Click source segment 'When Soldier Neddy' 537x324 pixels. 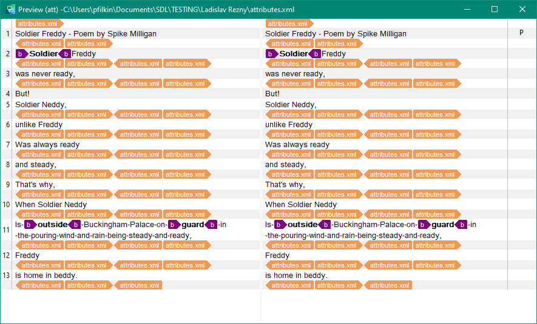pyautogui.click(x=51, y=204)
